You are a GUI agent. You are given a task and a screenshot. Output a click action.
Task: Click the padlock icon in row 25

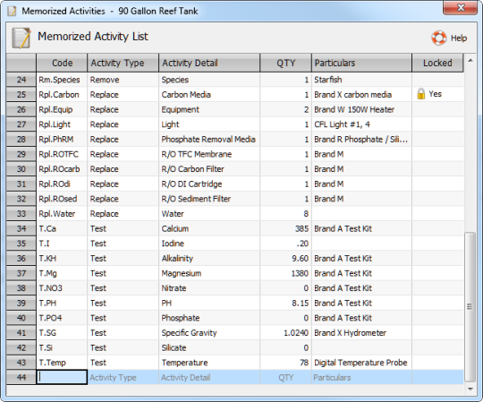click(421, 94)
